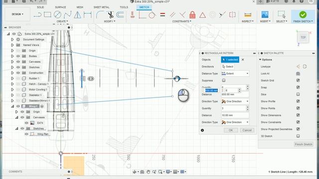The height and width of the screenshot is (179, 319).
Task: Click the Quantity 3 input field
Action: click(234, 108)
